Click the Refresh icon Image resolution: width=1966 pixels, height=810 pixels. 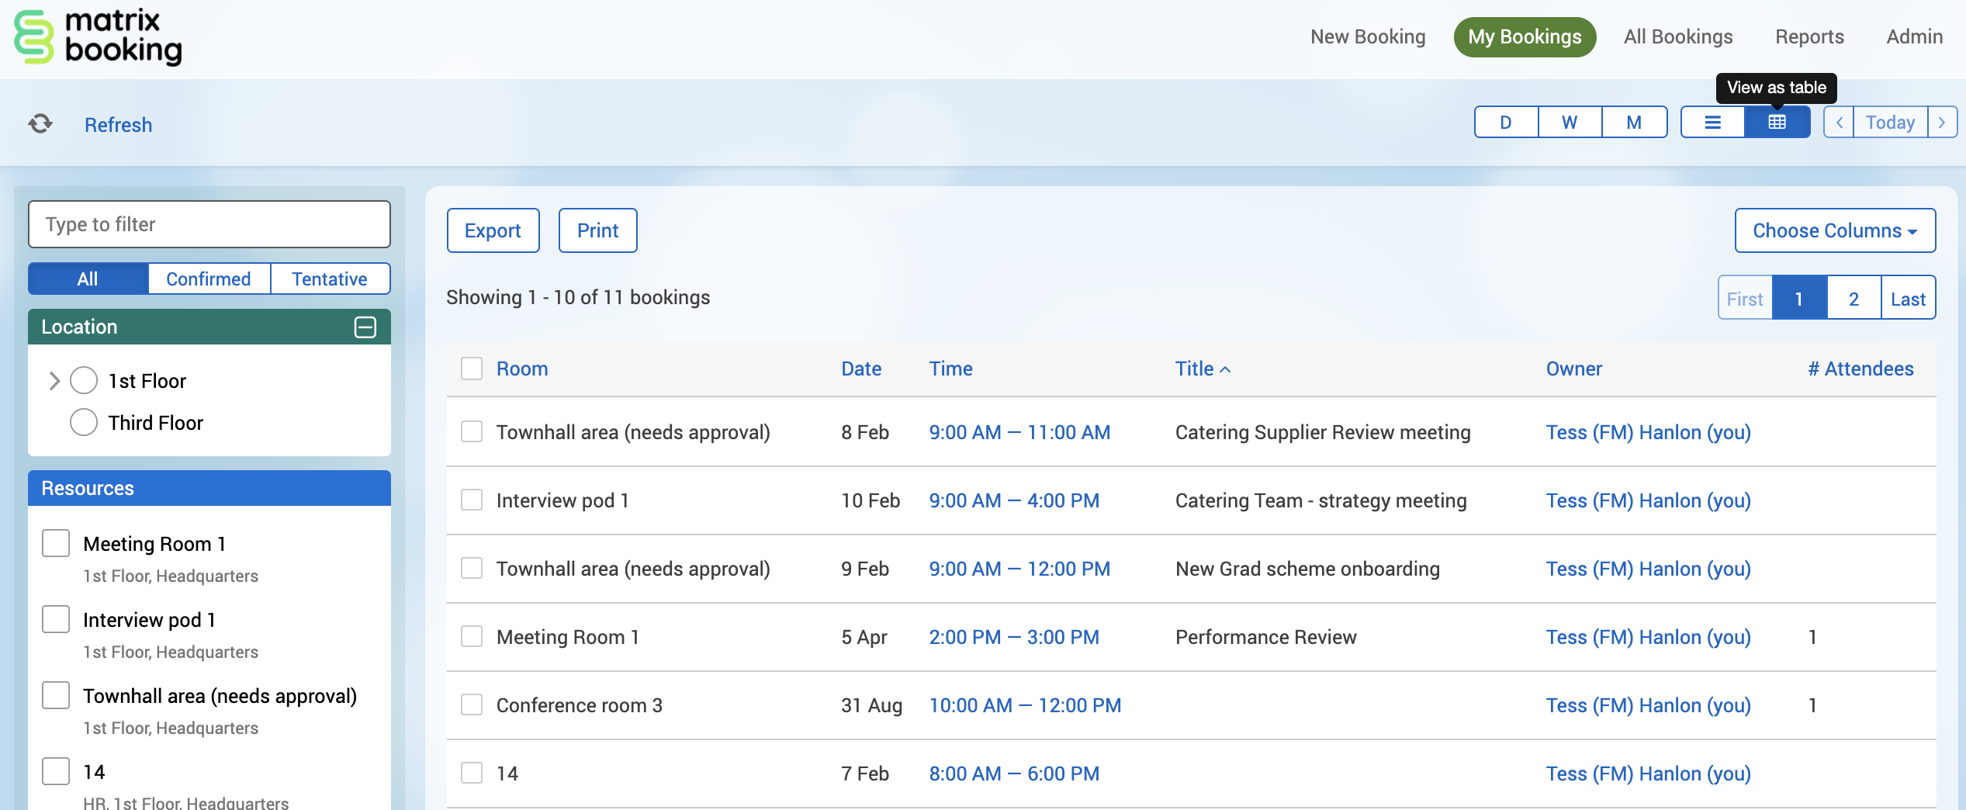tap(39, 123)
